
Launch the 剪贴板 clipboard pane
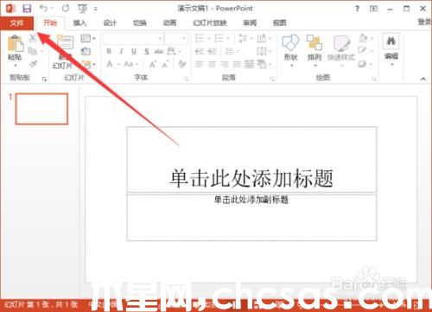(44, 79)
